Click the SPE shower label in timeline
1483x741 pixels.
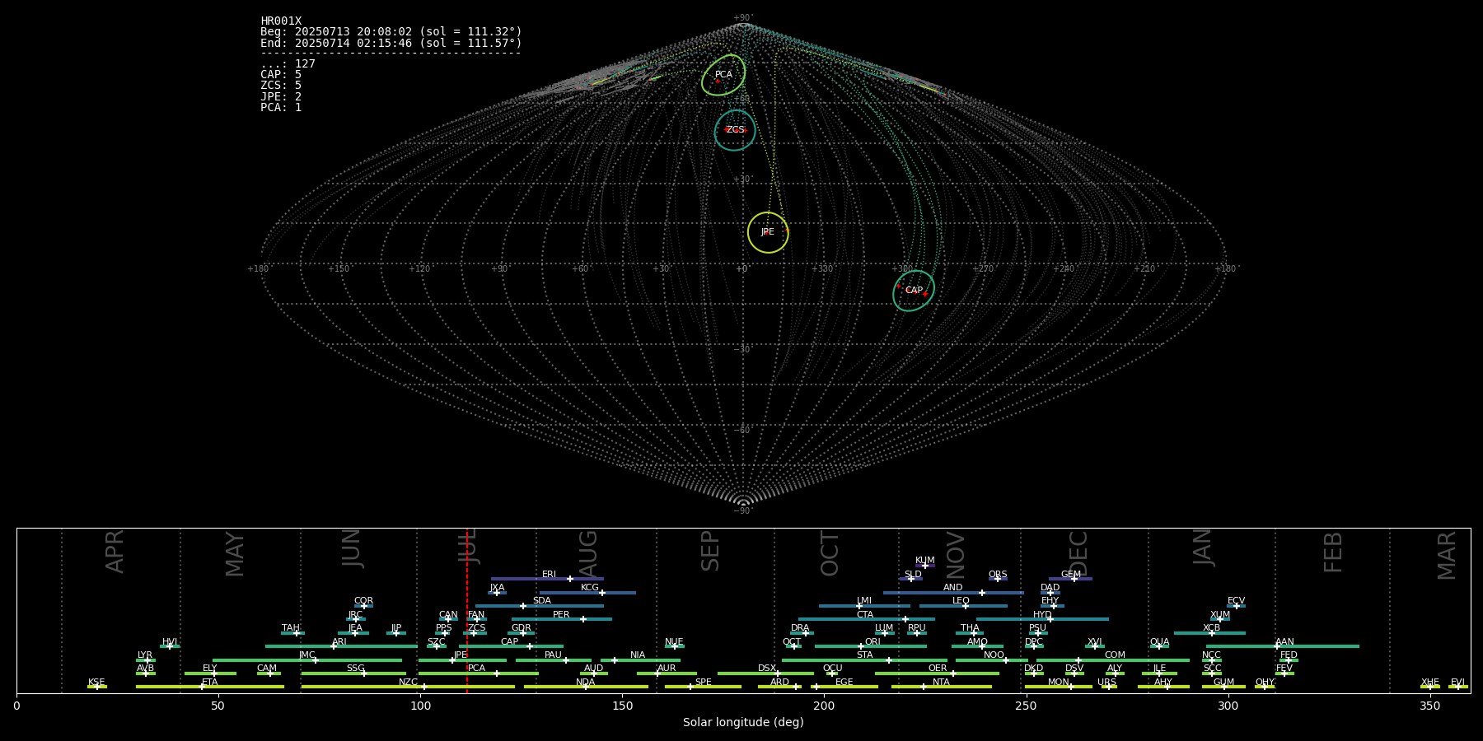coord(704,683)
